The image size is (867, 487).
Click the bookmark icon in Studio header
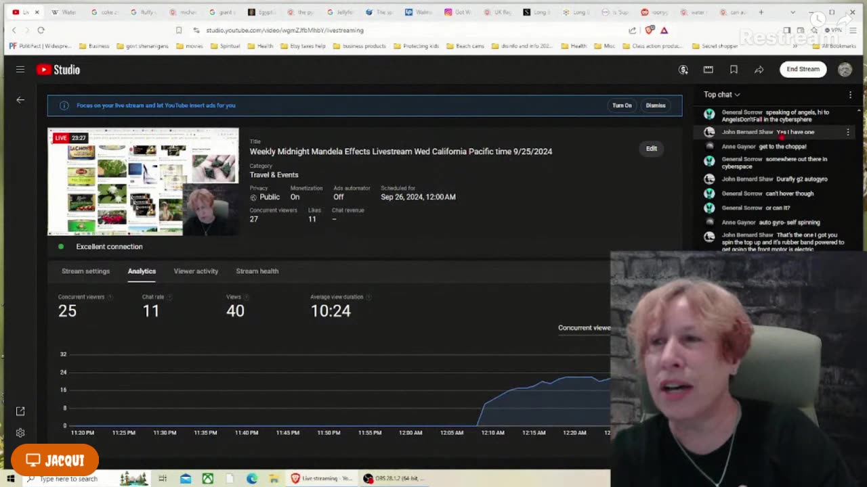734,70
